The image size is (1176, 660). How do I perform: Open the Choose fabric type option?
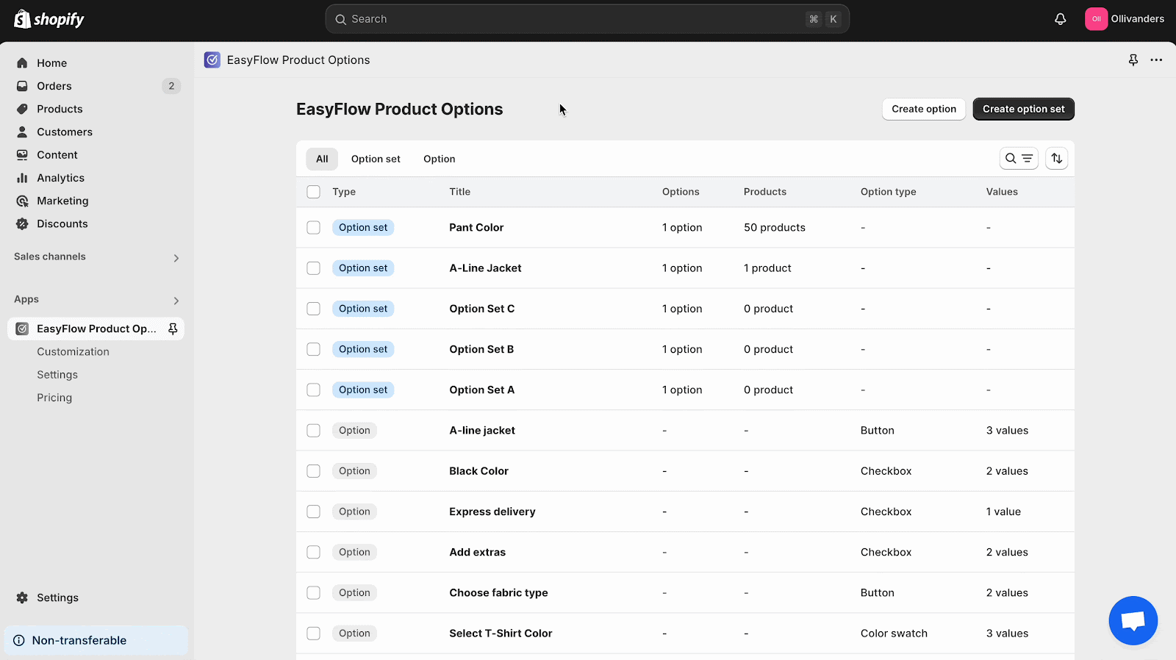coord(498,592)
